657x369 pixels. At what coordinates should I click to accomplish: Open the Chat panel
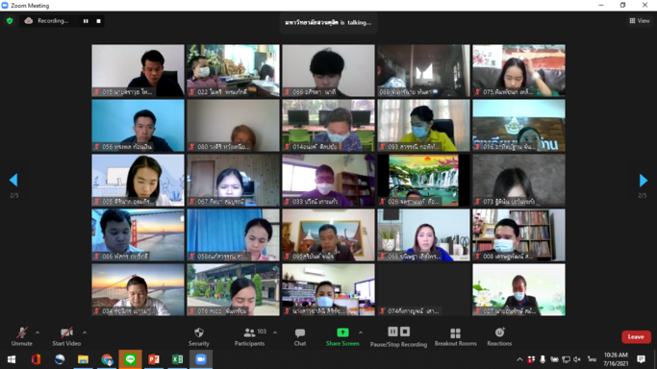tap(300, 336)
